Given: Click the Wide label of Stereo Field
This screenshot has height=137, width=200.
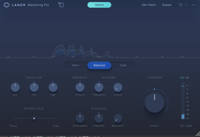Looking at the screenshot, I should pos(56,126).
